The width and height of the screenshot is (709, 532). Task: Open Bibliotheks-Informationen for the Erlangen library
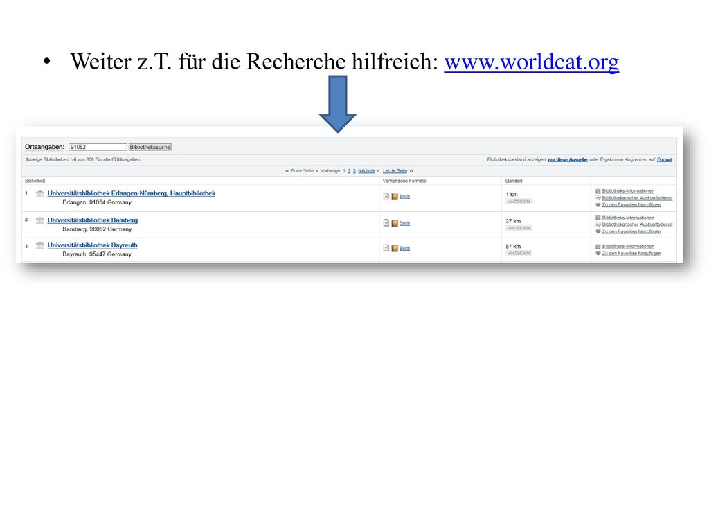tap(628, 191)
